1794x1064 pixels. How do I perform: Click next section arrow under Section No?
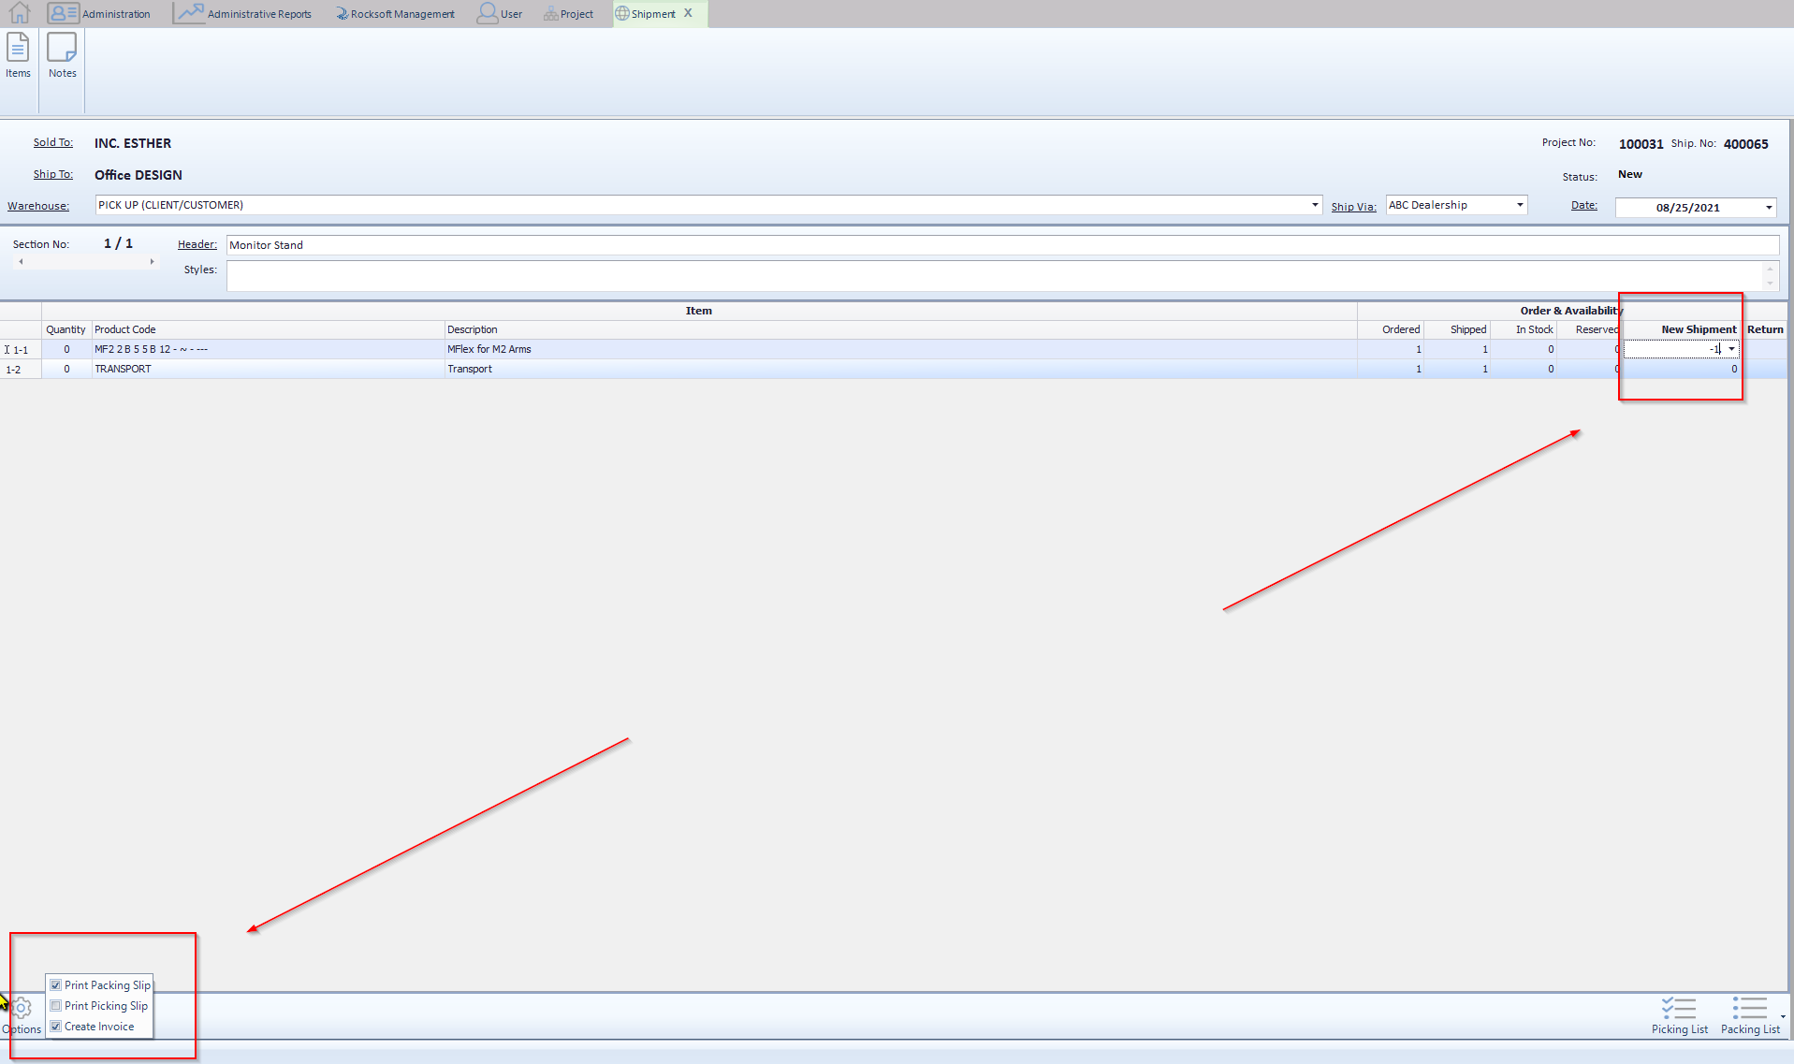pyautogui.click(x=152, y=262)
